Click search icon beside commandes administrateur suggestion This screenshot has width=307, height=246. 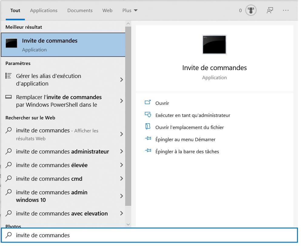pos(8,151)
